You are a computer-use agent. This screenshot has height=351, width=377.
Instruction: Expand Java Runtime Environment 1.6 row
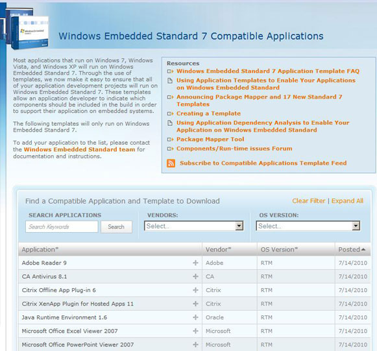coord(195,317)
